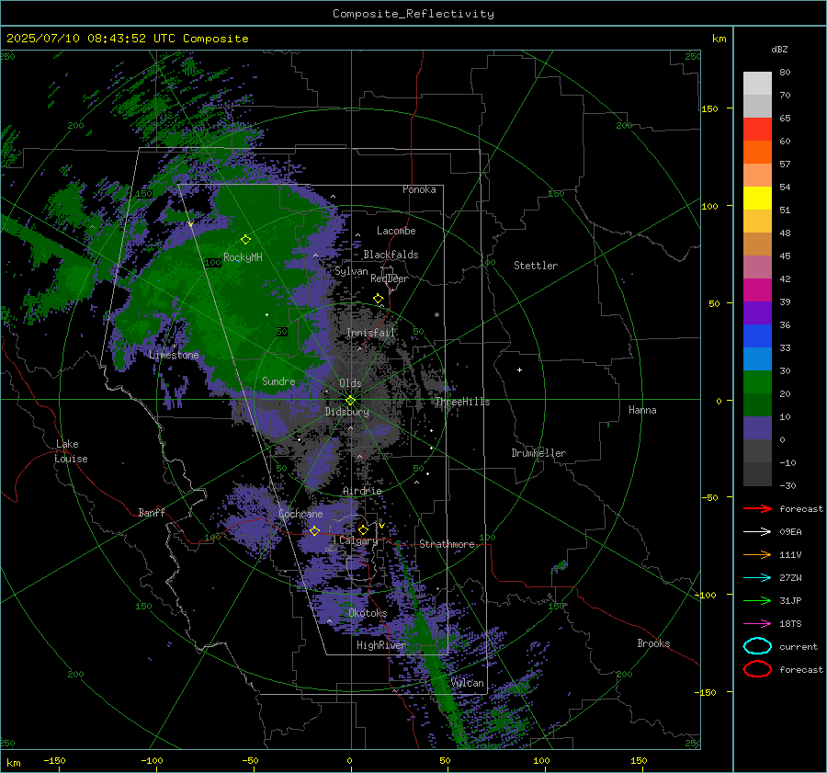Viewport: 827px width, 773px height.
Task: Select yellow diamond marker below RedDeer
Action: (x=378, y=299)
